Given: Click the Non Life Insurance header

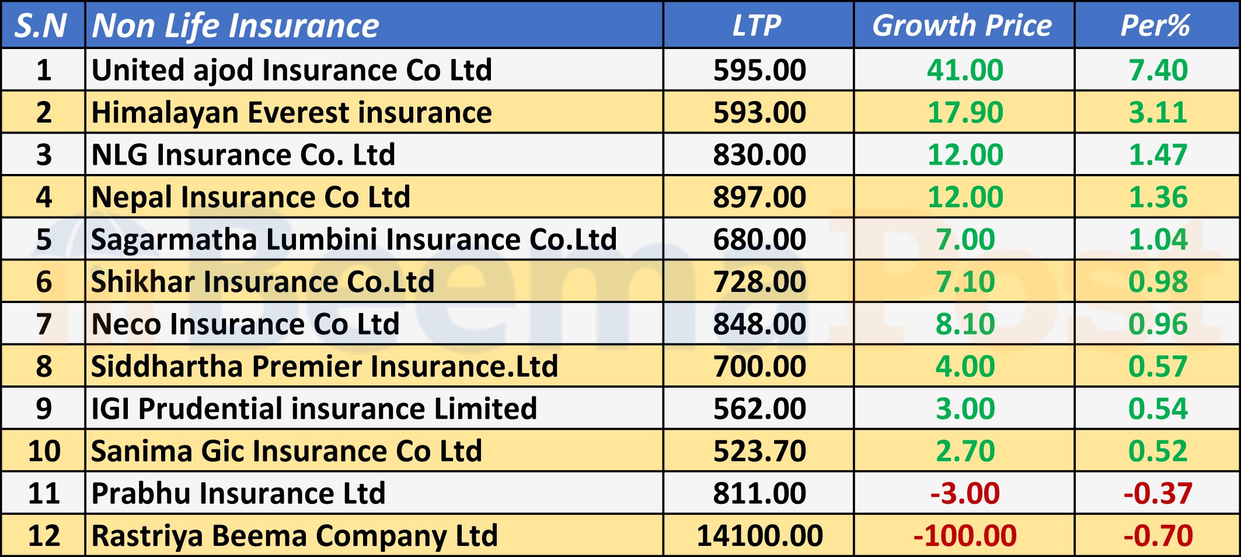Looking at the screenshot, I should tap(235, 26).
